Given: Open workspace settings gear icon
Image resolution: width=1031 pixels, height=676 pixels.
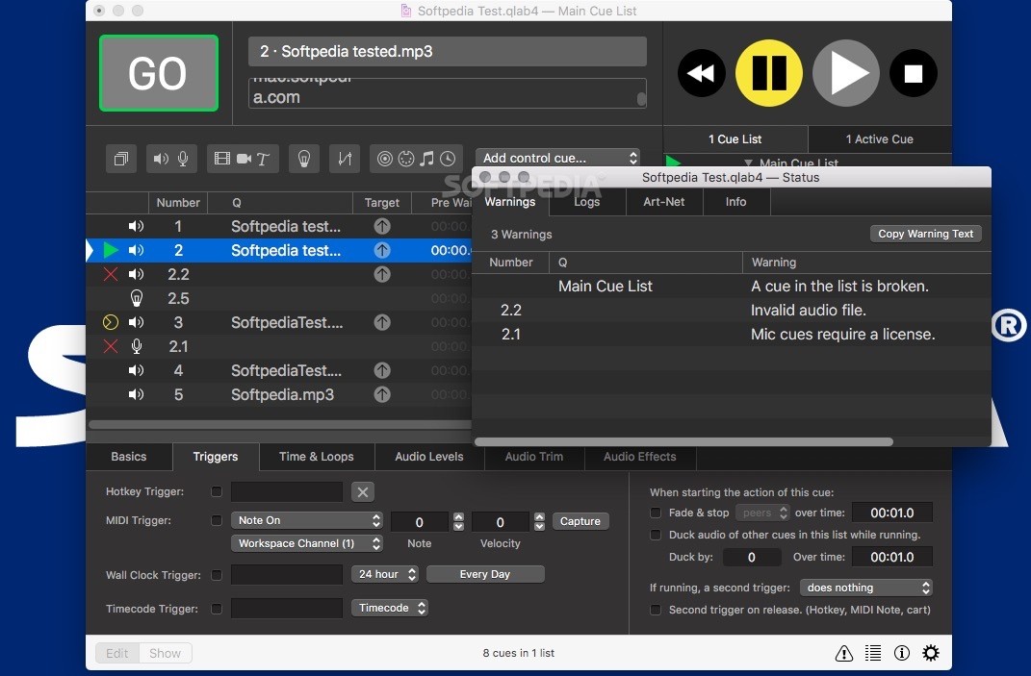Looking at the screenshot, I should [930, 653].
